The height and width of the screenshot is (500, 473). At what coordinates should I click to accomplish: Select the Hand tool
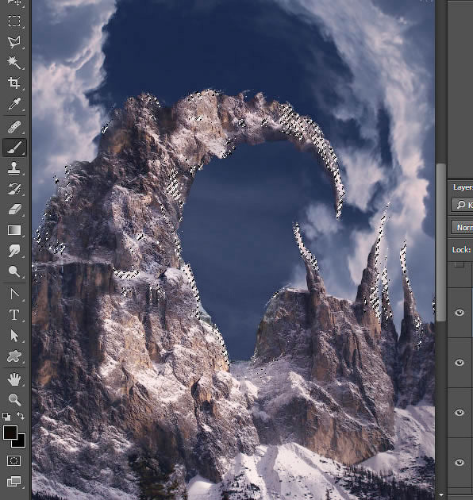click(14, 379)
